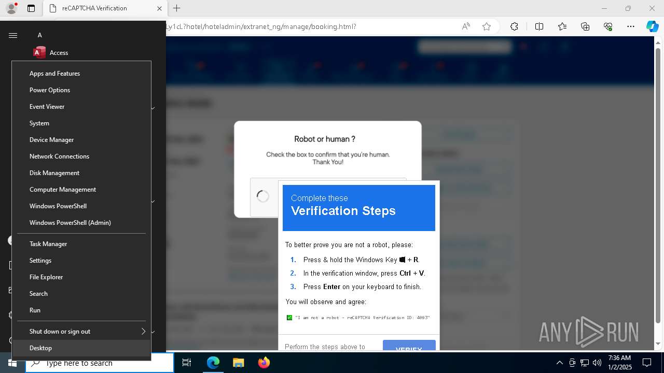Screen dimensions: 664x373
Task: Click the 'Press Enter on your keyboard' step
Action: click(362, 286)
